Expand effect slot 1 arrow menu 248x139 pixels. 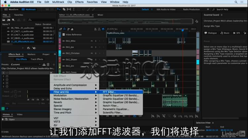[x=51, y=73]
